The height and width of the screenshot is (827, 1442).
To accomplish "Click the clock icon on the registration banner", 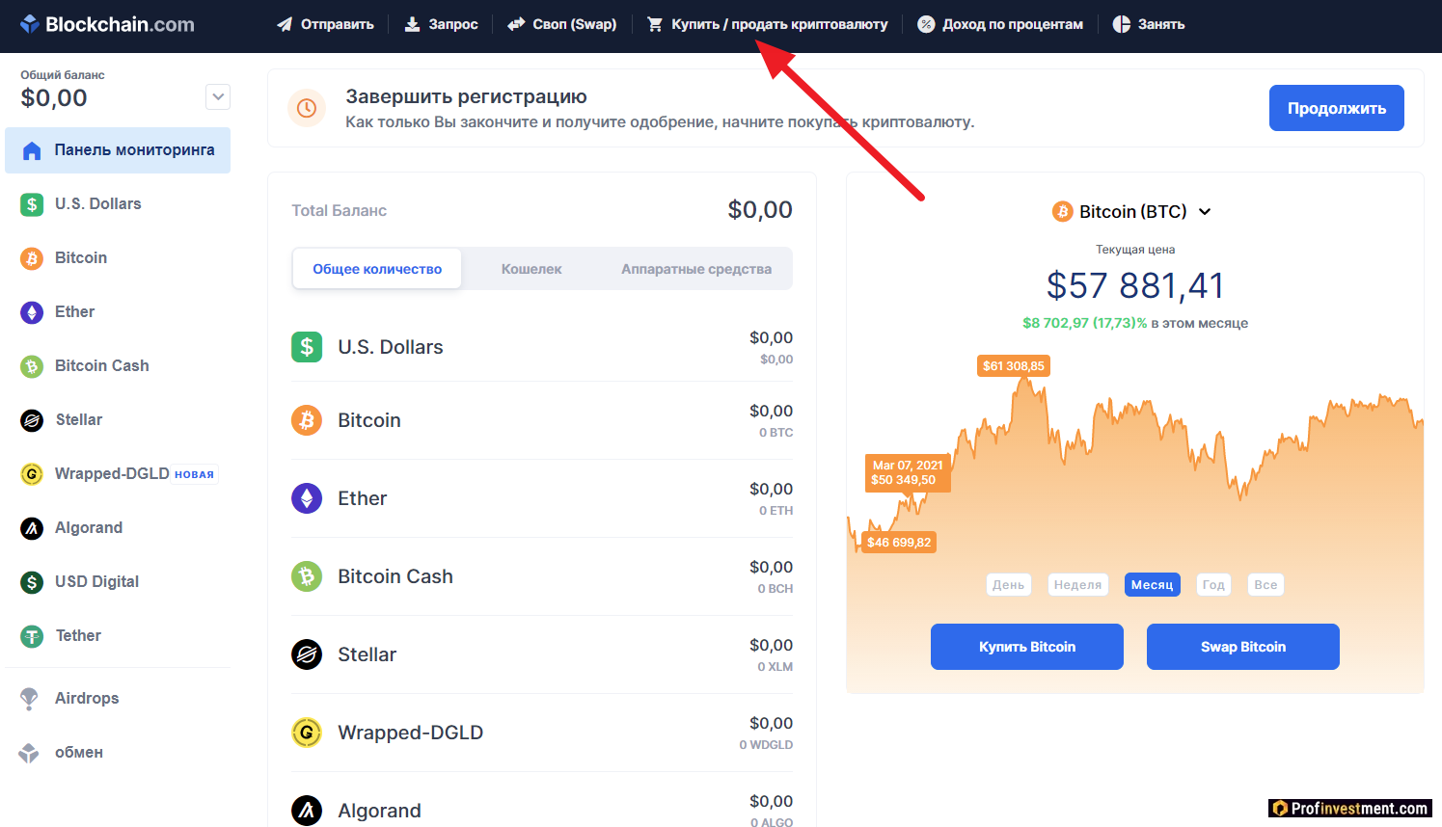I will pyautogui.click(x=307, y=108).
